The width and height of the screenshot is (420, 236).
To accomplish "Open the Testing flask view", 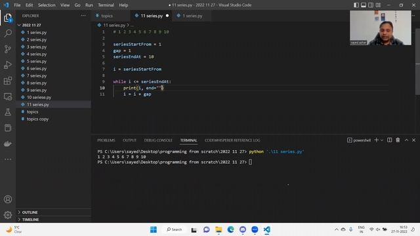I will click(x=8, y=112).
